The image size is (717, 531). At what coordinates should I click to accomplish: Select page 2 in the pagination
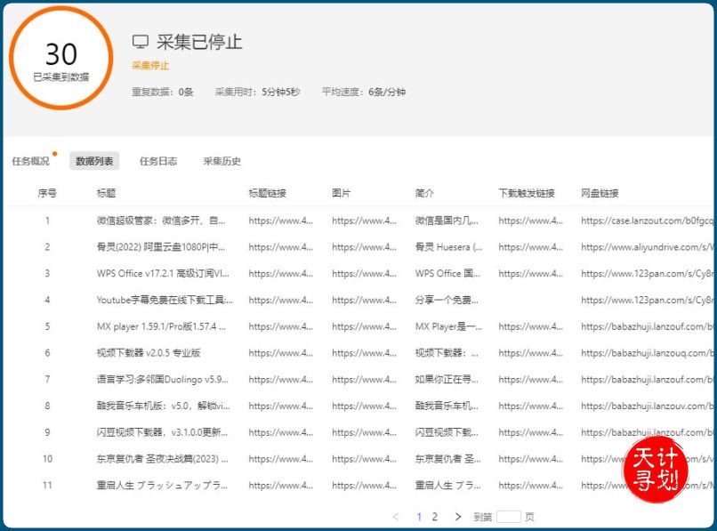(x=435, y=516)
